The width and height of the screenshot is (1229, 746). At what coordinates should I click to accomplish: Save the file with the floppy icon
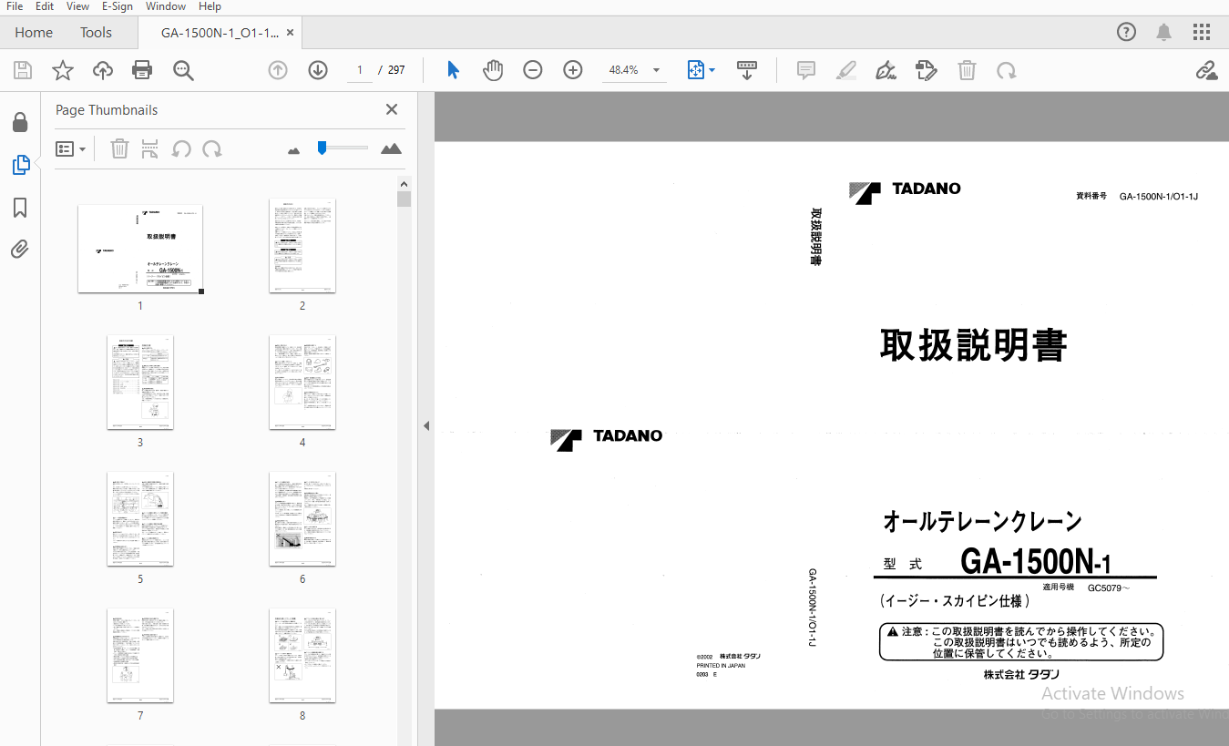point(23,70)
